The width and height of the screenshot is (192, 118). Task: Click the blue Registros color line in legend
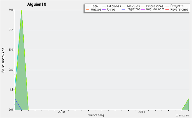pyautogui.click(x=123, y=9)
